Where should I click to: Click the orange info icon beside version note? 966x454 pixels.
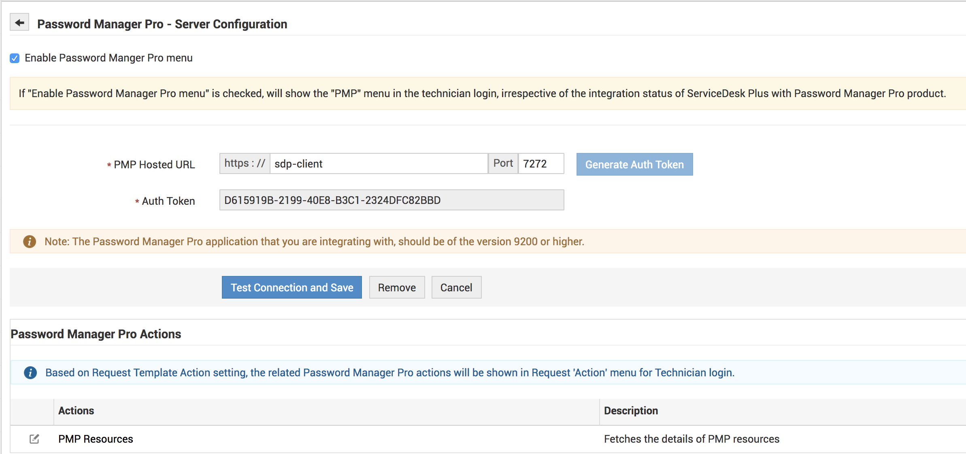point(30,242)
